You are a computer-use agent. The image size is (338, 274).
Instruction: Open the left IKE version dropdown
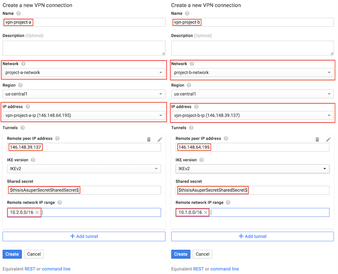point(84,169)
